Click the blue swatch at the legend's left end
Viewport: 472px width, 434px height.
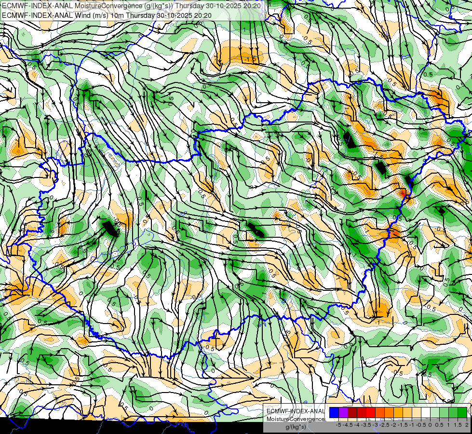tap(334, 412)
